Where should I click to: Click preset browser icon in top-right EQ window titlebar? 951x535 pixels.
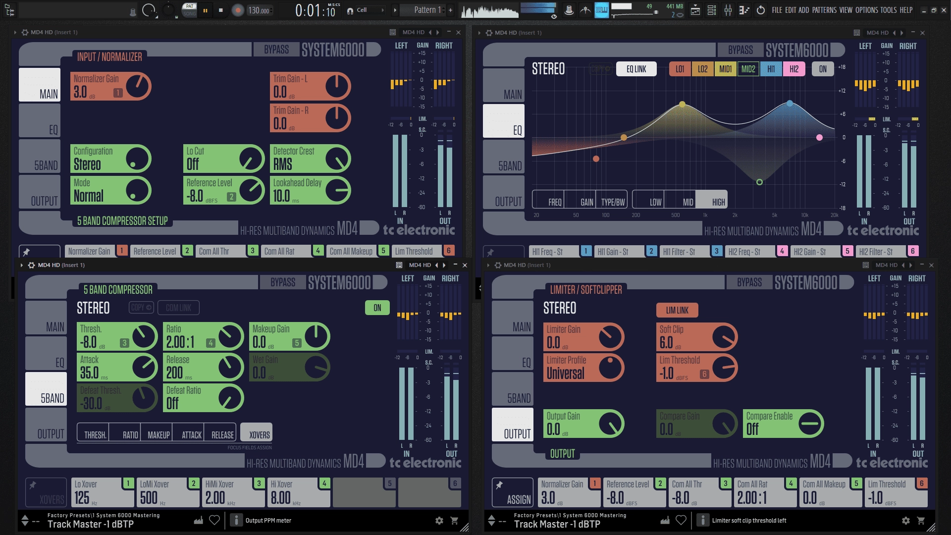point(857,33)
